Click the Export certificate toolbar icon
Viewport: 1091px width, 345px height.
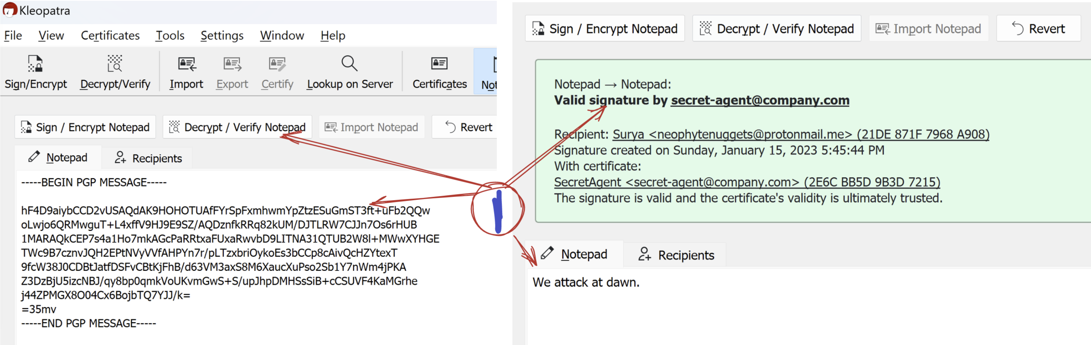click(x=232, y=64)
